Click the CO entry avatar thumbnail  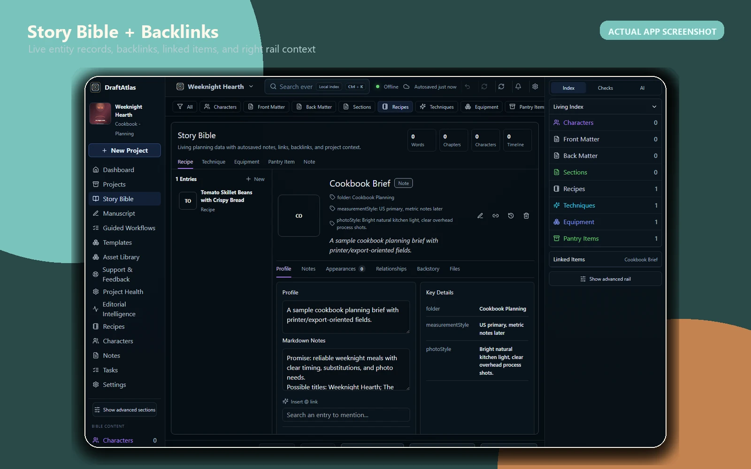tap(299, 216)
